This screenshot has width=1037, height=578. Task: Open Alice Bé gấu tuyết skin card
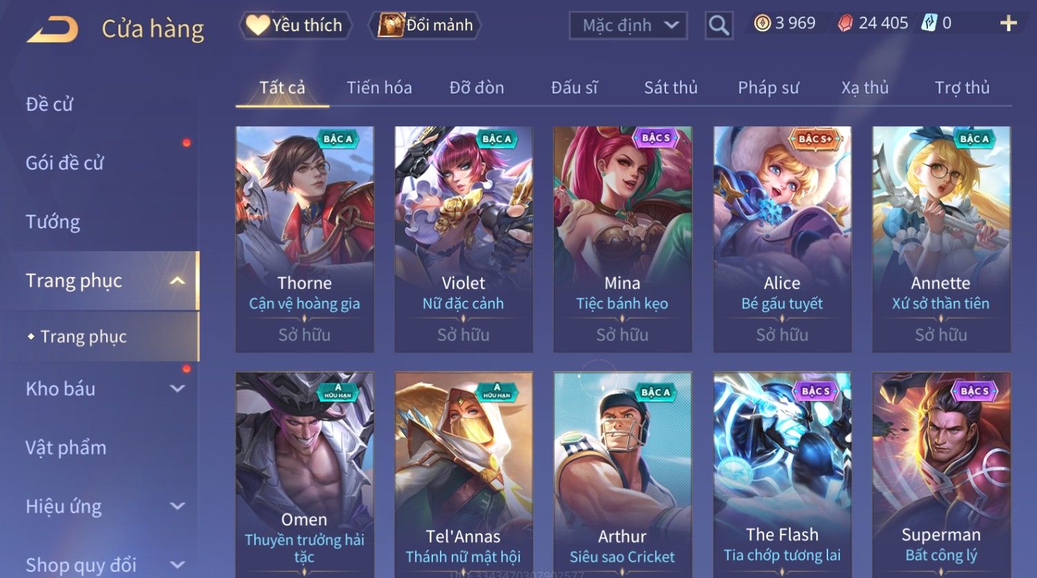point(782,239)
